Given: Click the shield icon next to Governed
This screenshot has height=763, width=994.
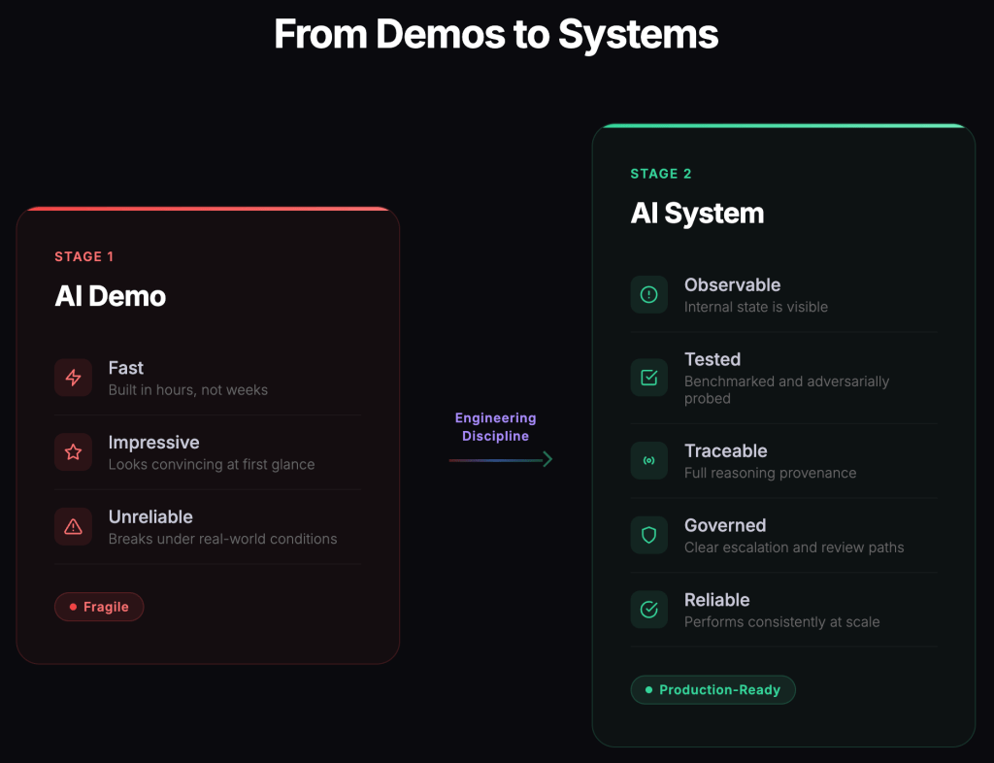Looking at the screenshot, I should (648, 535).
